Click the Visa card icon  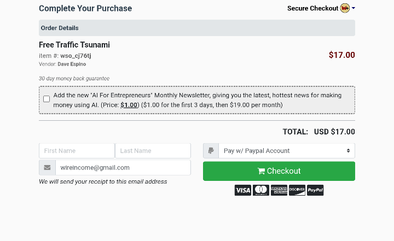point(243,190)
